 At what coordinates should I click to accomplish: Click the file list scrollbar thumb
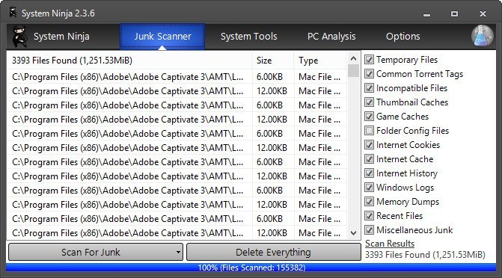(x=353, y=71)
